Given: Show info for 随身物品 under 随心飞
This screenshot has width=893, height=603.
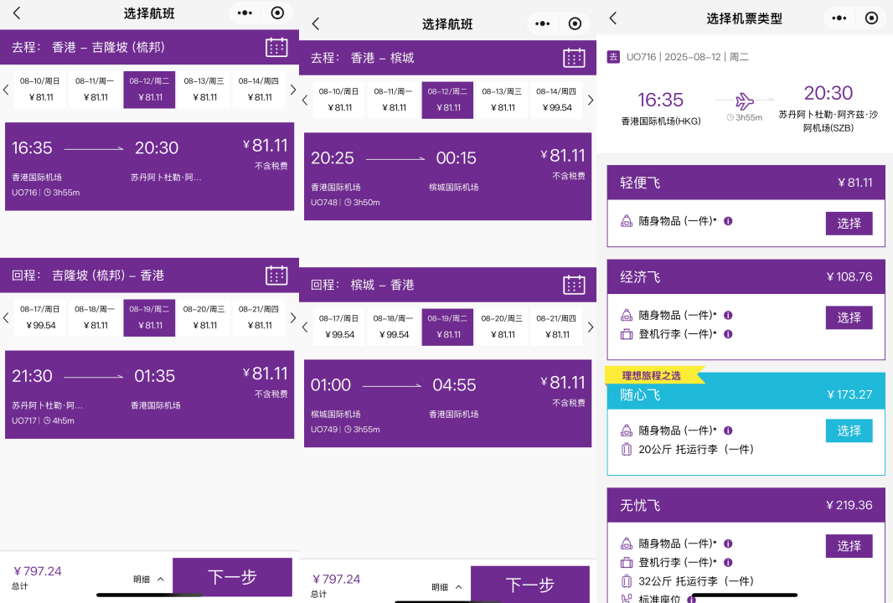Looking at the screenshot, I should (728, 430).
